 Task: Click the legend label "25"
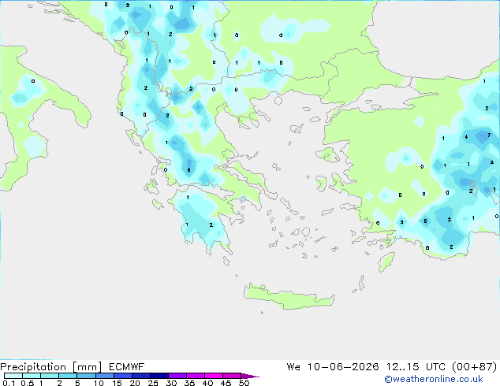[153, 383]
